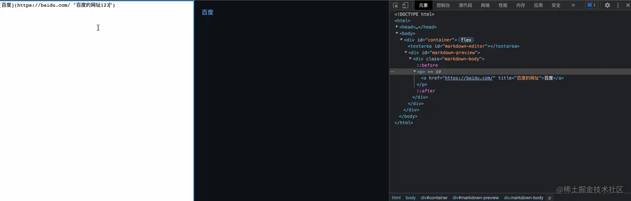
Task: Open the ellipsis actions on the selected p row
Action: pyautogui.click(x=392, y=72)
